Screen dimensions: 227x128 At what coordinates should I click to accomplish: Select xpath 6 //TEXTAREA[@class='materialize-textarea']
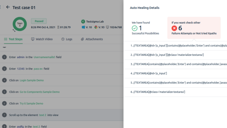175,92
